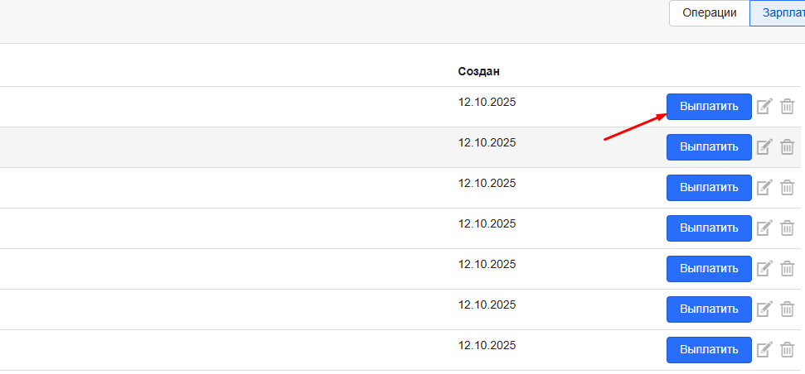This screenshot has width=805, height=374.
Task: Click the trash icon in last row
Action: pyautogui.click(x=788, y=350)
